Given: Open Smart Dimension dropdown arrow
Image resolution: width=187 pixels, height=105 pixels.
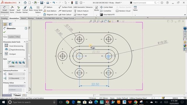Looking at the screenshot, I should coord(5,15).
